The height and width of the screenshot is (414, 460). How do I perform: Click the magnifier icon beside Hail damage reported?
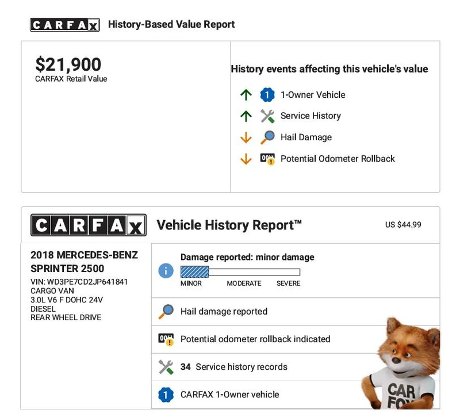click(166, 312)
